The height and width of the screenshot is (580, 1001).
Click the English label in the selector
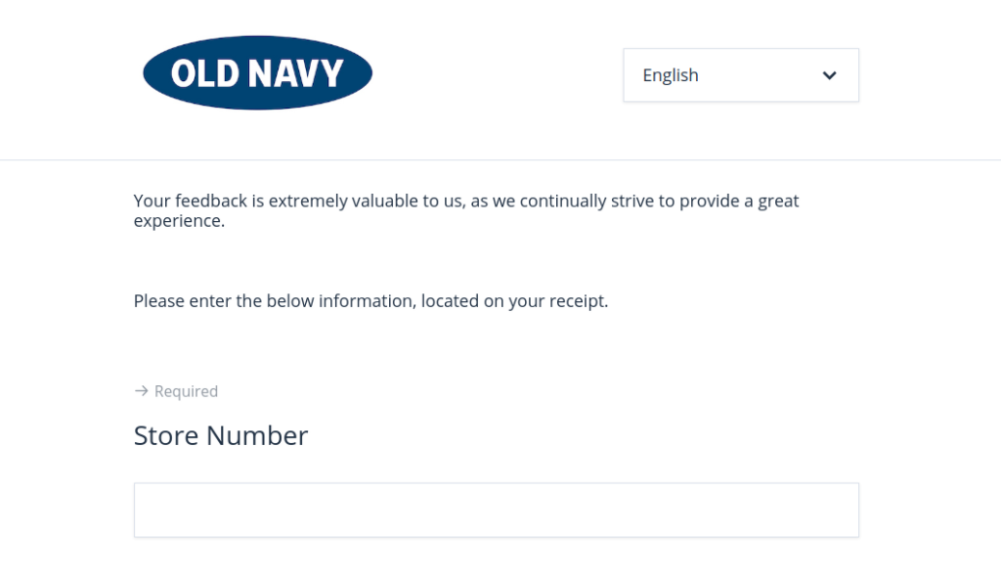pos(670,75)
